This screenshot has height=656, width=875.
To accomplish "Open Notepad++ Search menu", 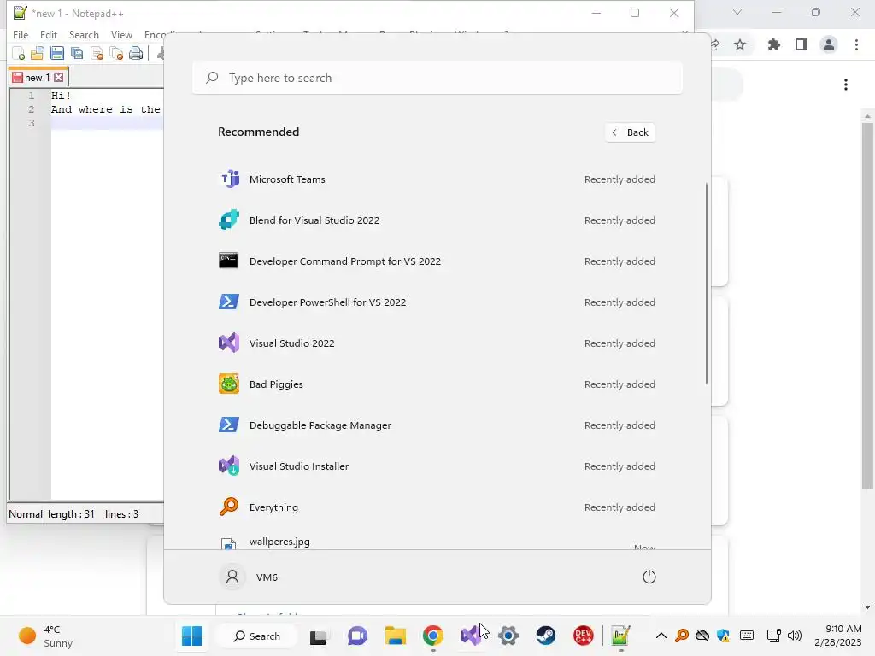I will [x=84, y=34].
